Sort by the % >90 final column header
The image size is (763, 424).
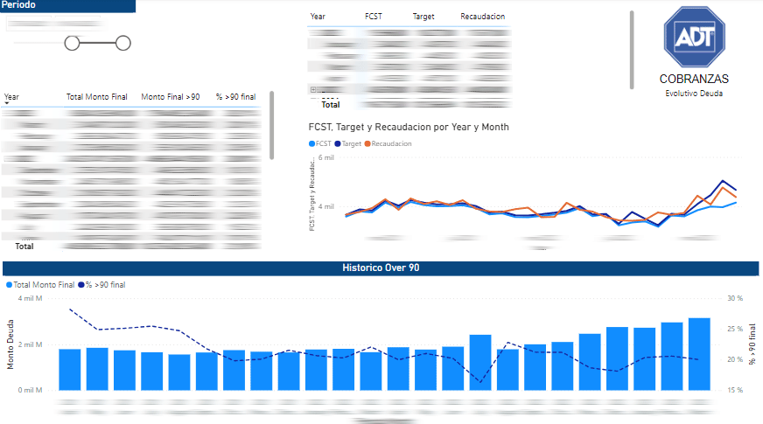point(236,97)
